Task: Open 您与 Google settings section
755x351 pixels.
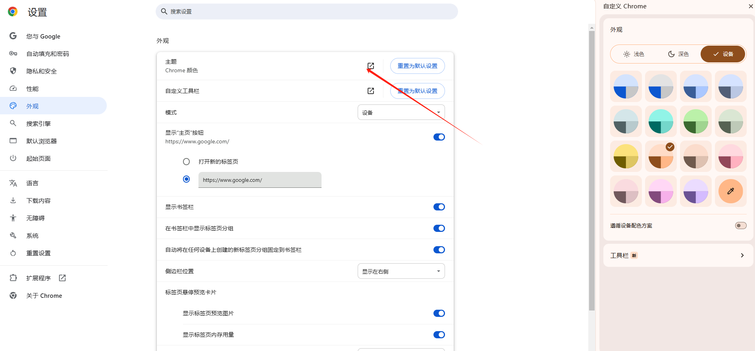Action: tap(53, 36)
